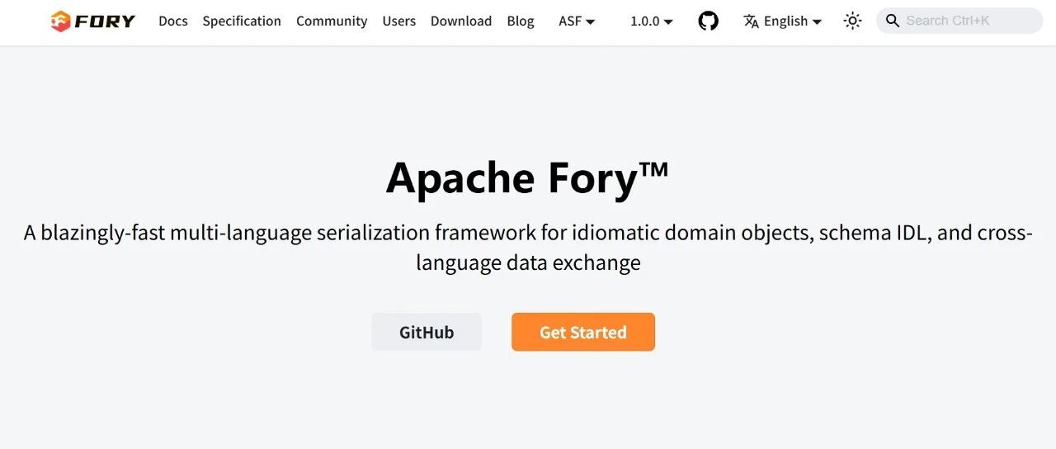Click the ASF dropdown caret arrow
The width and height of the screenshot is (1056, 449).
591,22
